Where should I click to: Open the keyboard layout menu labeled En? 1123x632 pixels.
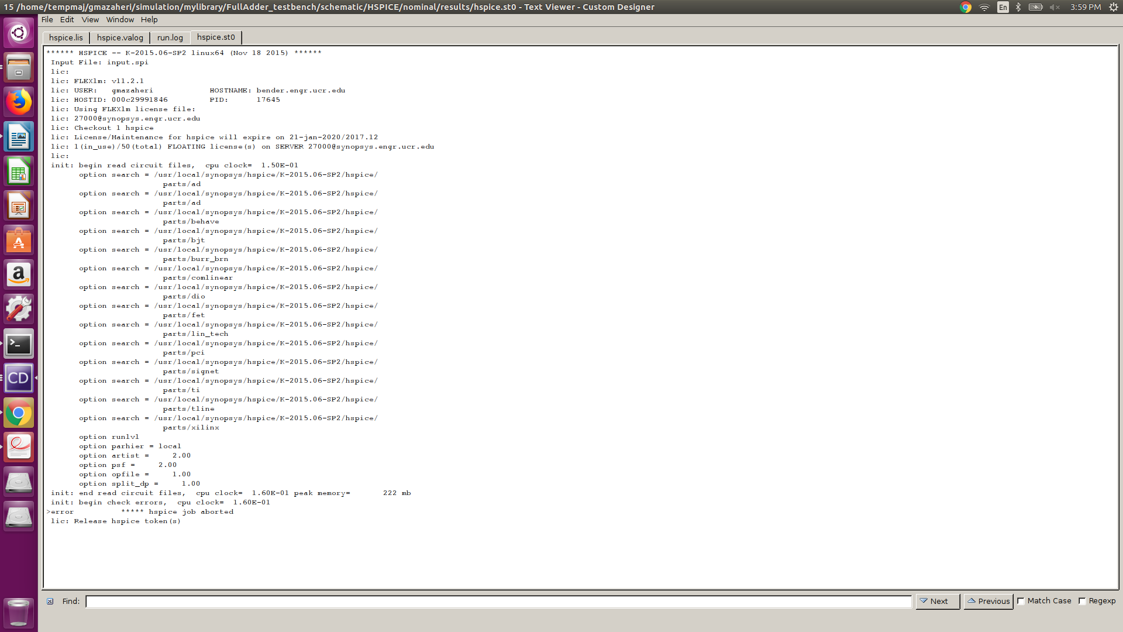click(x=1003, y=7)
